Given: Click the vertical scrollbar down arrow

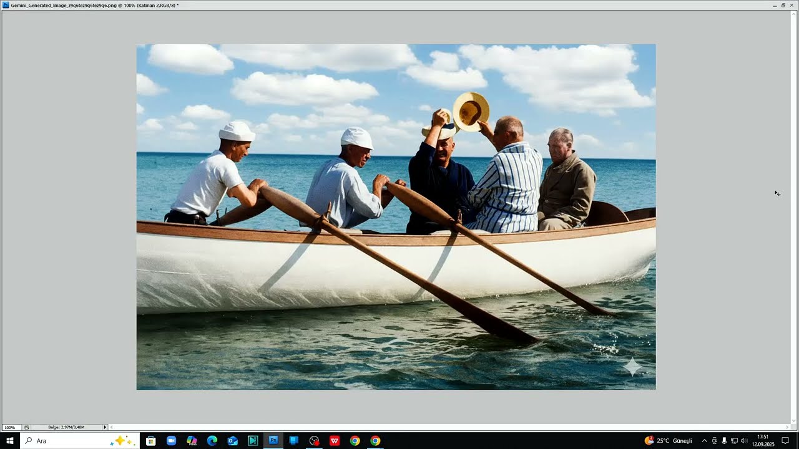Looking at the screenshot, I should coord(794,421).
